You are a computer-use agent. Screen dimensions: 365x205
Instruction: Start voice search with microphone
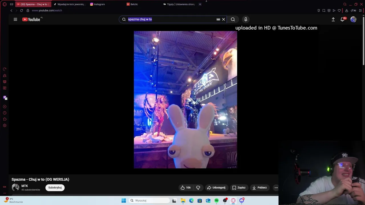click(246, 19)
